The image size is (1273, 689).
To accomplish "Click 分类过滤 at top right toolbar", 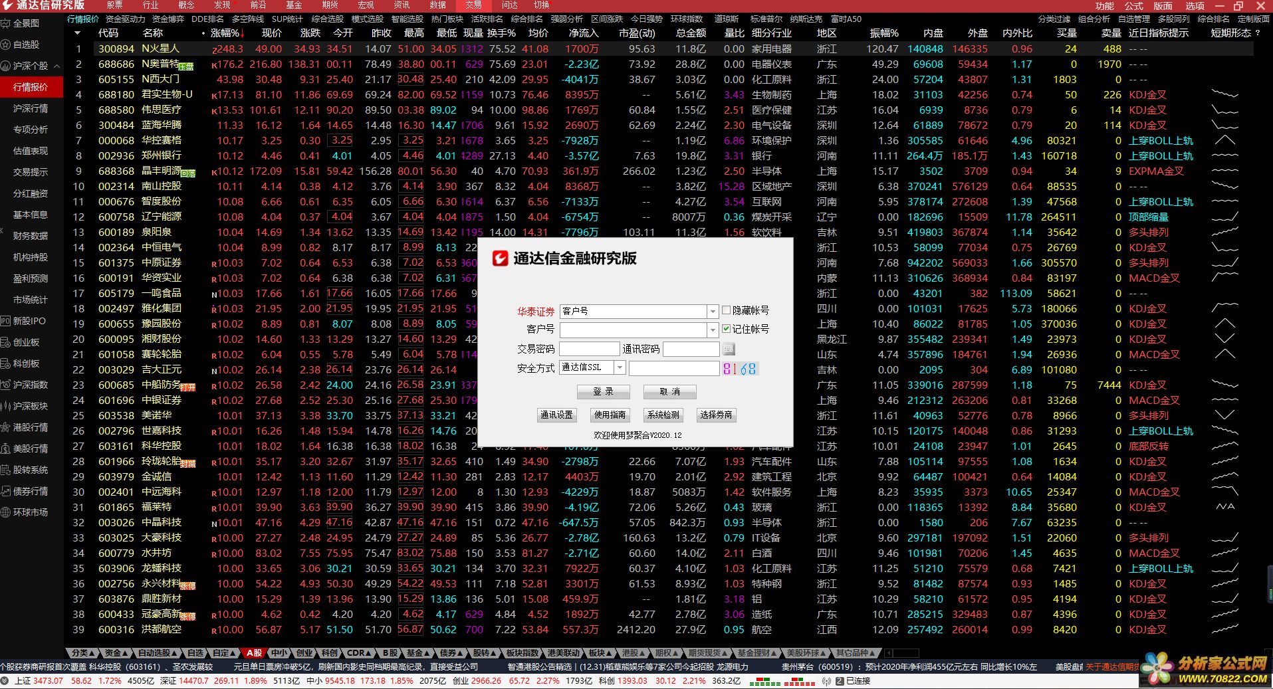I will tap(1054, 19).
